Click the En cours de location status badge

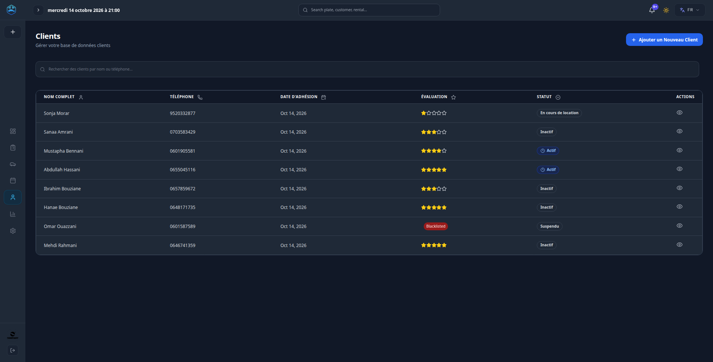click(x=559, y=113)
